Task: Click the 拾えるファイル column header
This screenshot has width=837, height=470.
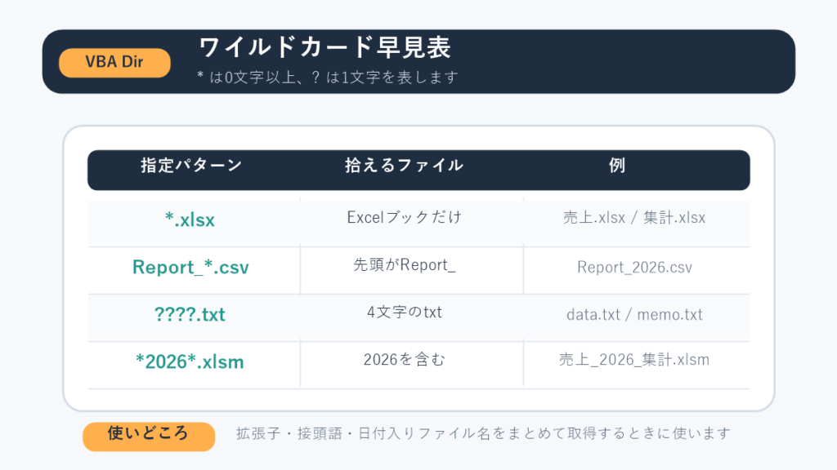Action: [x=404, y=166]
